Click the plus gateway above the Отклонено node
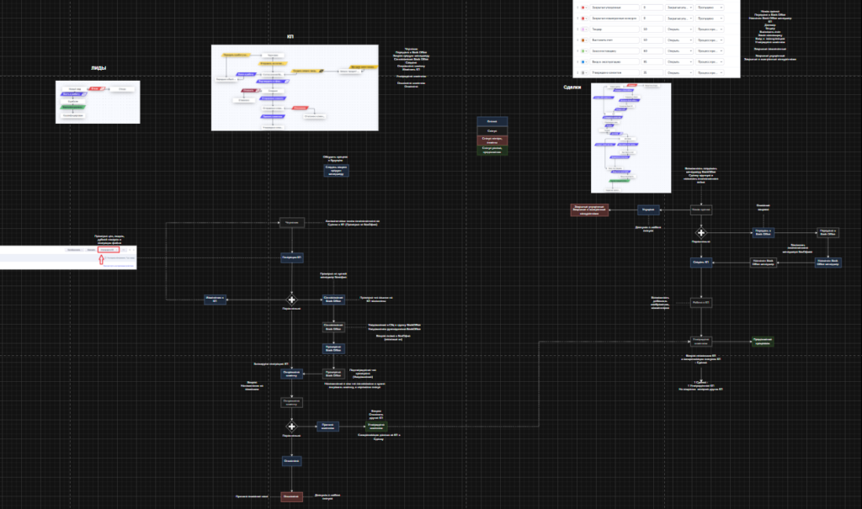 [x=291, y=427]
